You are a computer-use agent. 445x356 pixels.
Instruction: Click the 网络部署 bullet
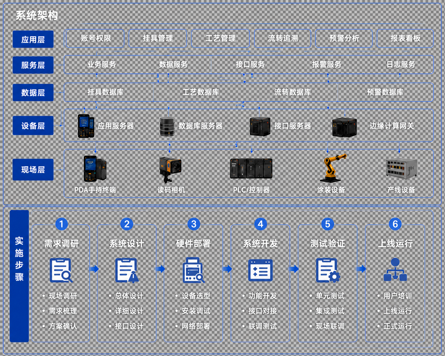pyautogui.click(x=196, y=326)
